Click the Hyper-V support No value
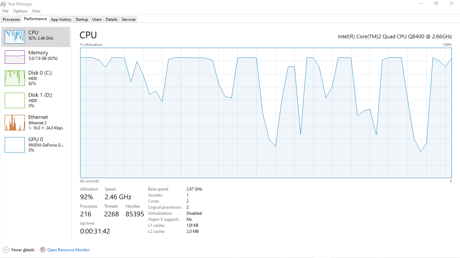Viewport: 460px width, 258px height. click(x=189, y=219)
